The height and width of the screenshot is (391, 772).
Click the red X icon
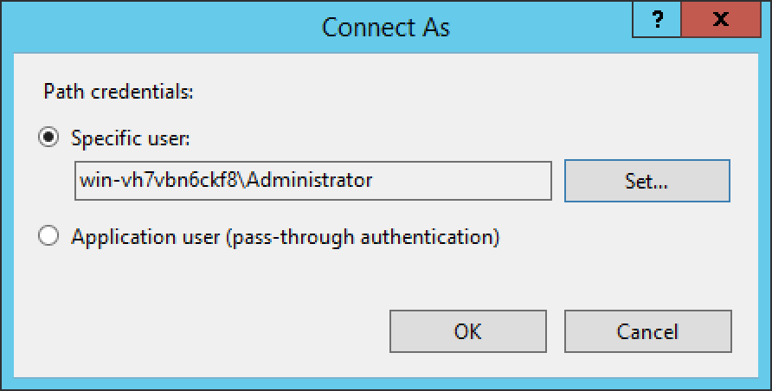coord(721,19)
